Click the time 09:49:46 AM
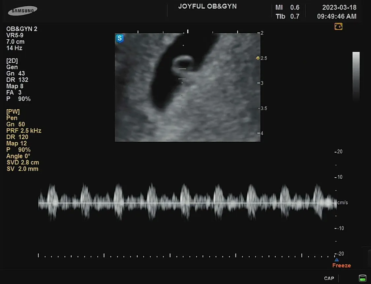Viewport: 371px width, 284px height. pyautogui.click(x=337, y=16)
